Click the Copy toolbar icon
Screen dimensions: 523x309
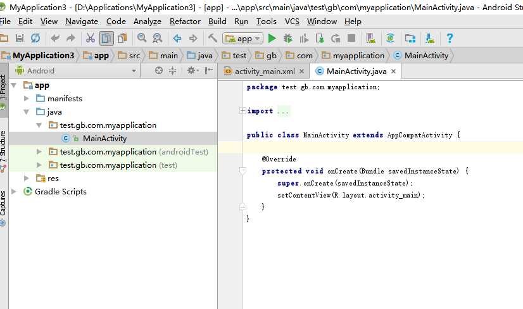coord(106,39)
